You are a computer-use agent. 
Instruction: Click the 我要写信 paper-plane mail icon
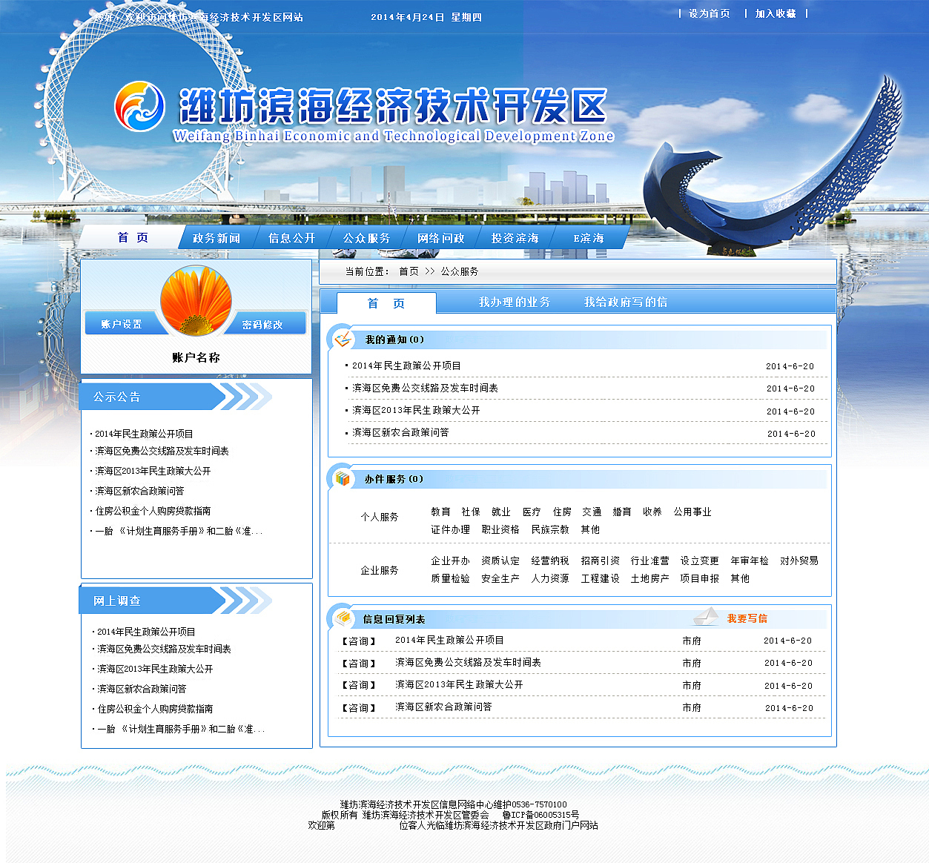point(706,618)
